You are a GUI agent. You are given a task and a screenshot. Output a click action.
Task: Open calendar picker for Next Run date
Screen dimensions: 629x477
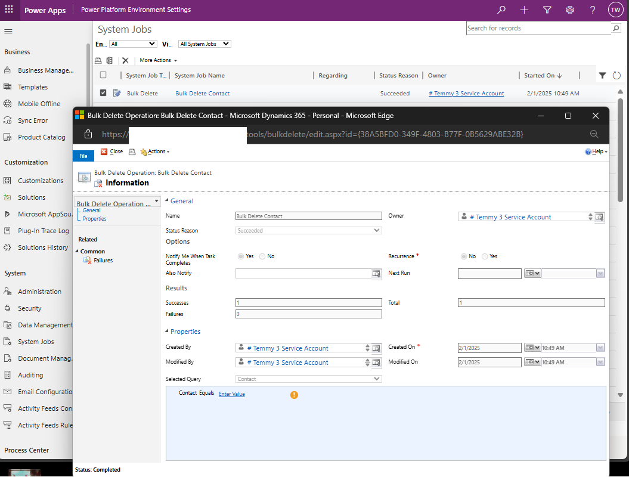[532, 273]
